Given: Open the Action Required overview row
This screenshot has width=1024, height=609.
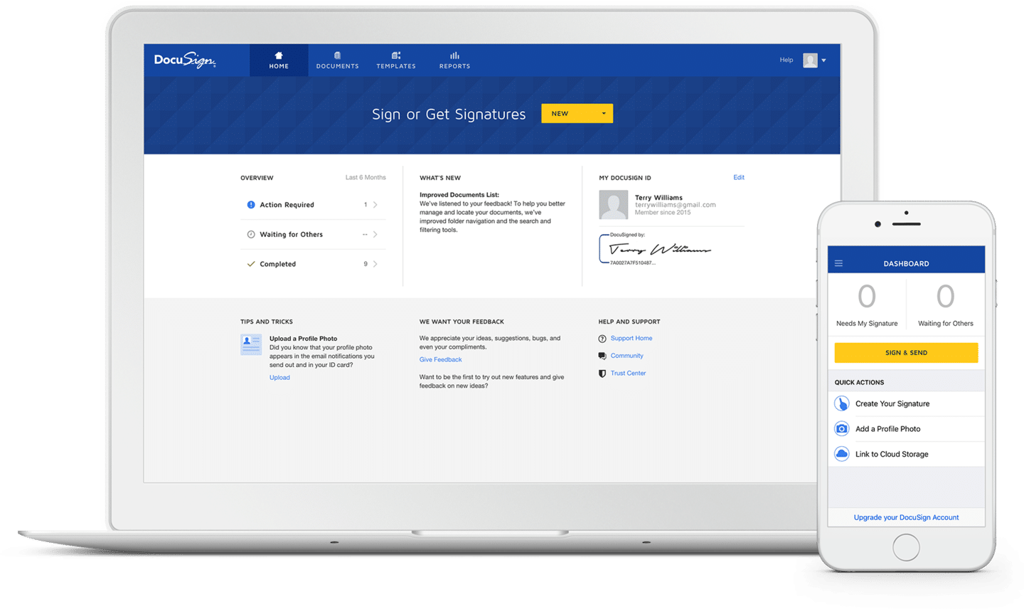Looking at the screenshot, I should pyautogui.click(x=313, y=205).
